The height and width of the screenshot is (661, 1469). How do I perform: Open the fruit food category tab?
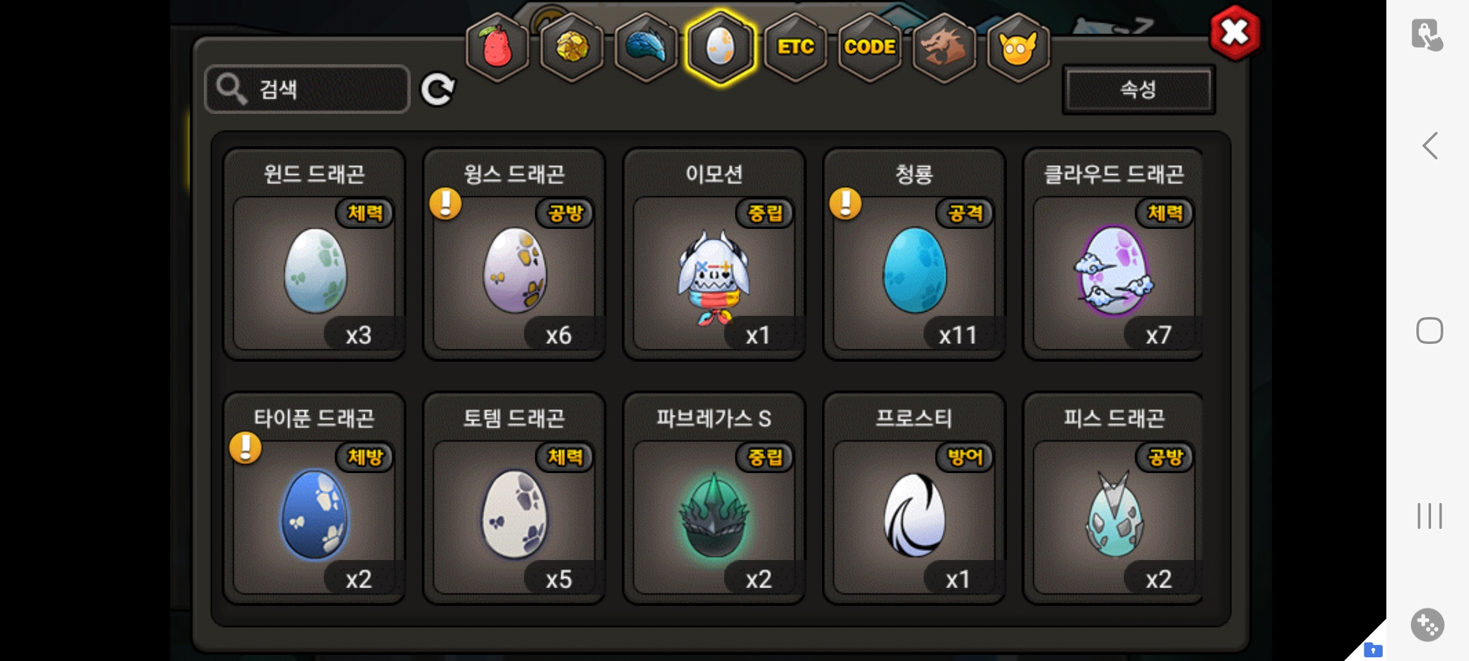[498, 47]
